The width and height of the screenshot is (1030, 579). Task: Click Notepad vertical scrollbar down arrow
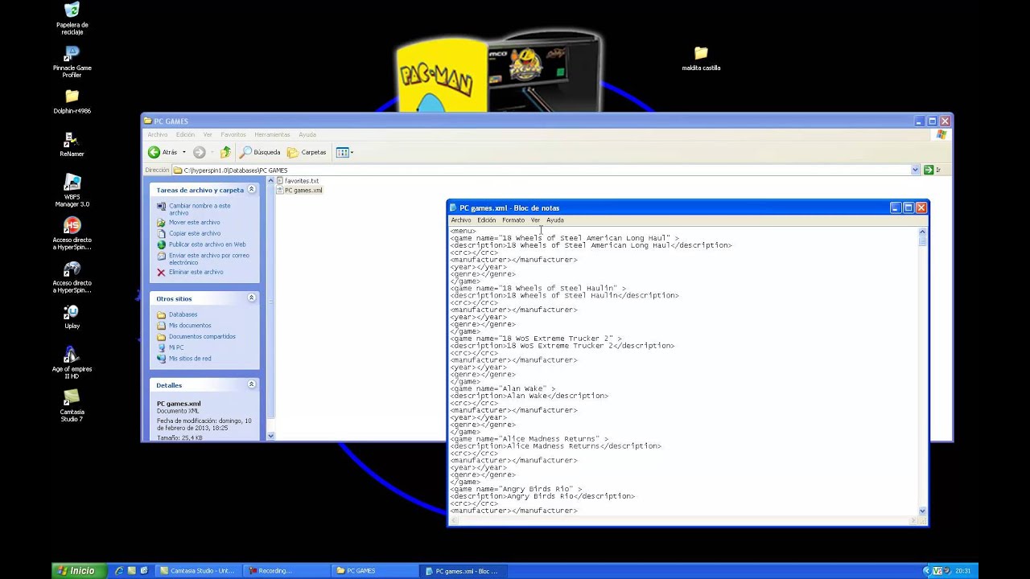click(x=922, y=511)
